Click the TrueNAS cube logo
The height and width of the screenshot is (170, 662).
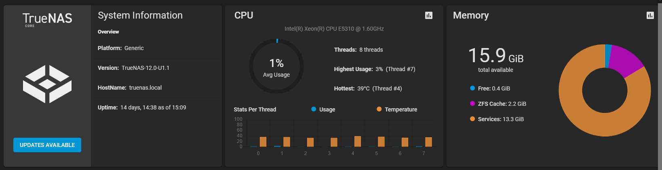coord(47,84)
